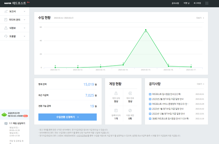The height and width of the screenshot is (144, 219).
Task: Open the apps grid icon in header
Action: [x=207, y=3]
